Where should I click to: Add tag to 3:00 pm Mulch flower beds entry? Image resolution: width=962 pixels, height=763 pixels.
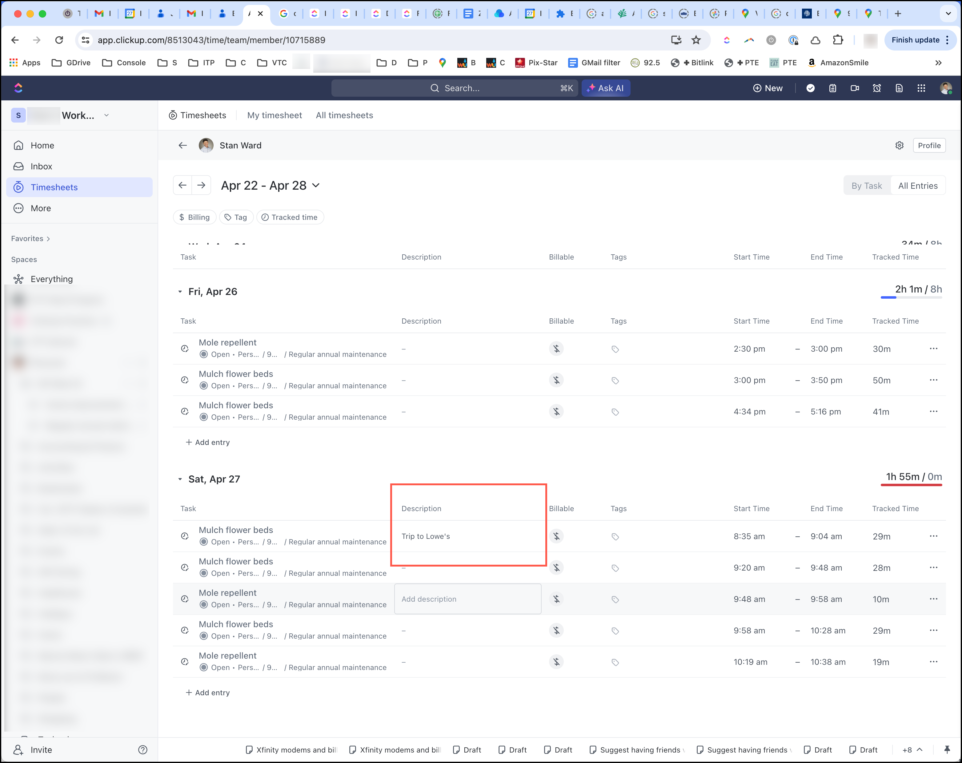[x=615, y=380]
